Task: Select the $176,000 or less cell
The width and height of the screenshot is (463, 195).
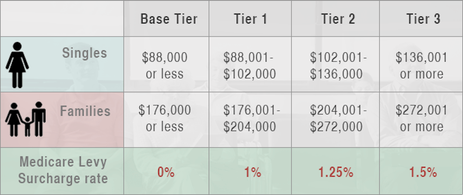Action: [165, 119]
